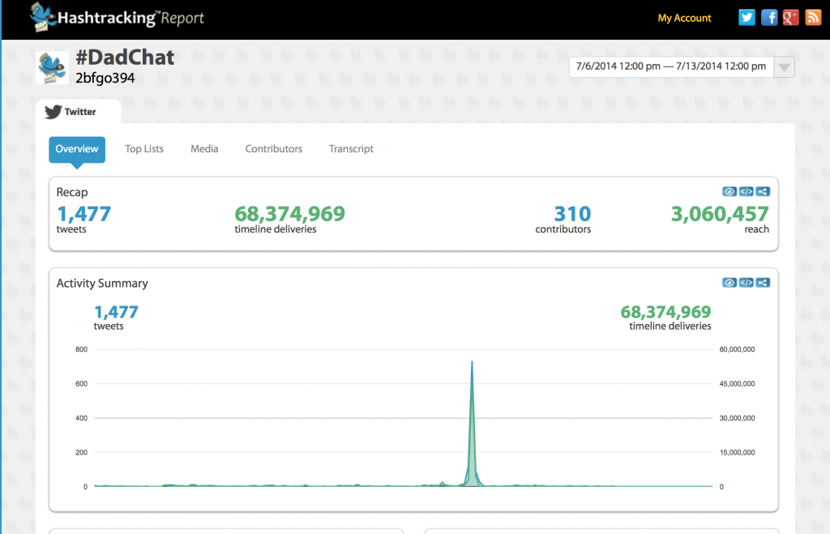Viewport: 830px width, 534px height.
Task: Click the activity spike peak on chart
Action: [472, 362]
